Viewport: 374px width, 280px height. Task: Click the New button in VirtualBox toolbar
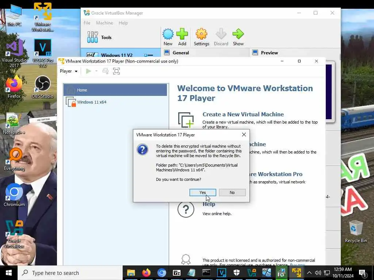click(x=168, y=37)
